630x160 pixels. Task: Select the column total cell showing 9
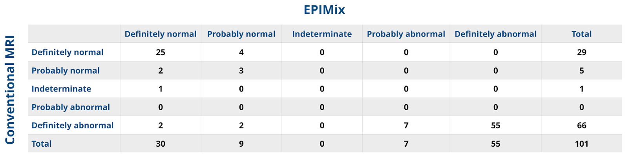[x=241, y=144]
